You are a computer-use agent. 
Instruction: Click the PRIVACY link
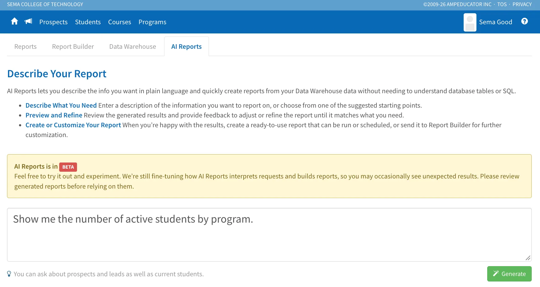[522, 4]
